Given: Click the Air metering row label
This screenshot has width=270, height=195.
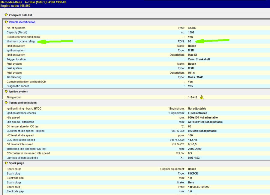Looking at the screenshot, I should click(x=14, y=77).
